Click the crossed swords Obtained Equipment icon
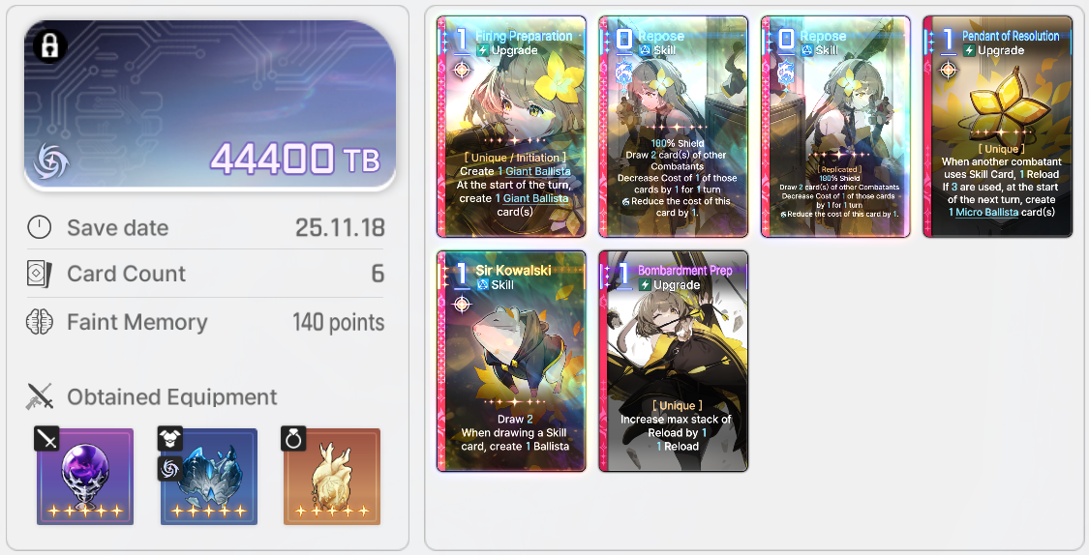The image size is (1089, 555). (x=40, y=396)
